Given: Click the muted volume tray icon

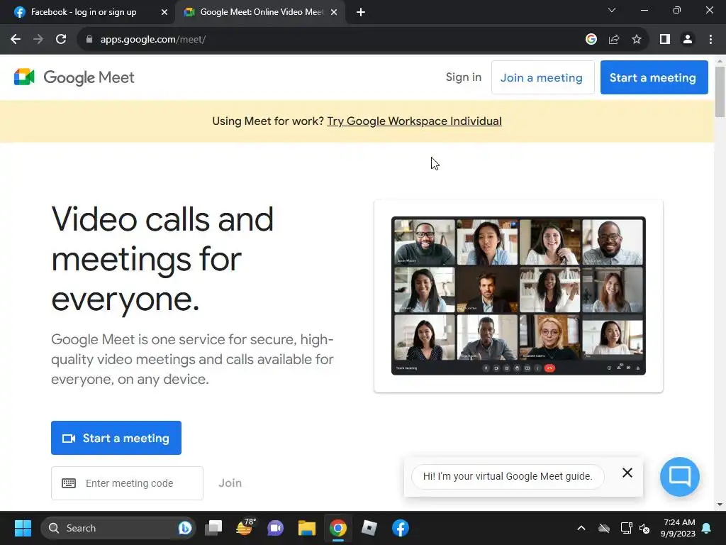Looking at the screenshot, I should tap(644, 528).
